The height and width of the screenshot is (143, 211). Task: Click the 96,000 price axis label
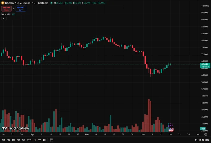click(x=204, y=13)
